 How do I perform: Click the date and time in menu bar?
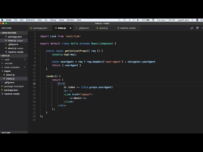point(166,20)
